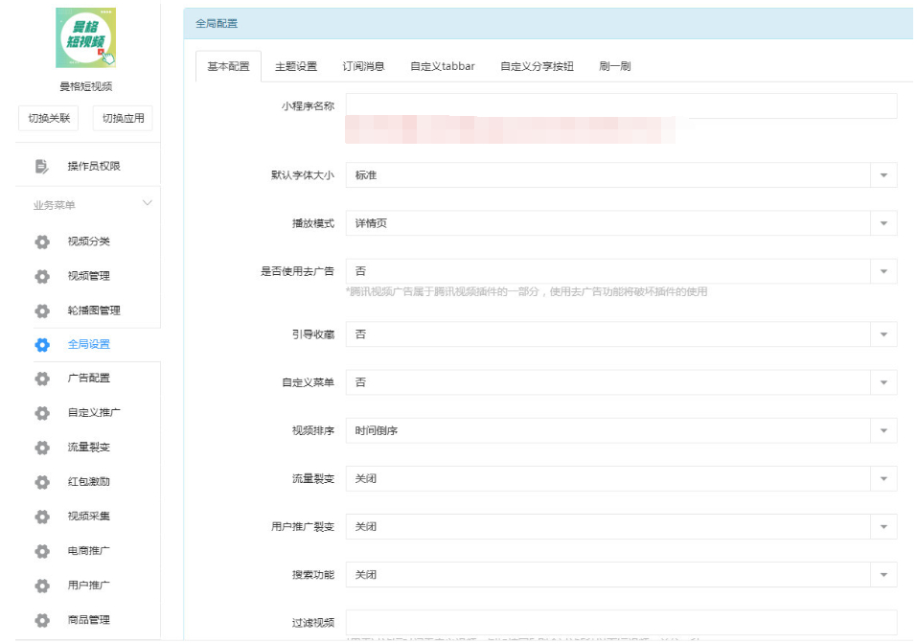917x644 pixels.
Task: Click the gear icon beside 自定义推广
Action: 42,413
